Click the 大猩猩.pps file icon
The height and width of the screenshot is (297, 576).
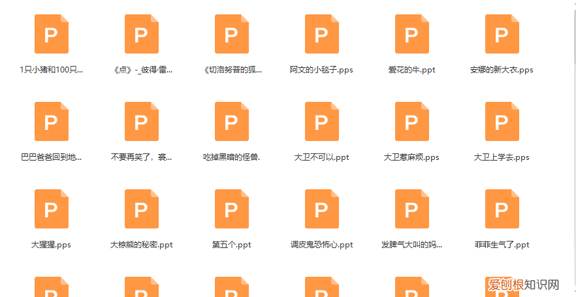[x=52, y=209]
